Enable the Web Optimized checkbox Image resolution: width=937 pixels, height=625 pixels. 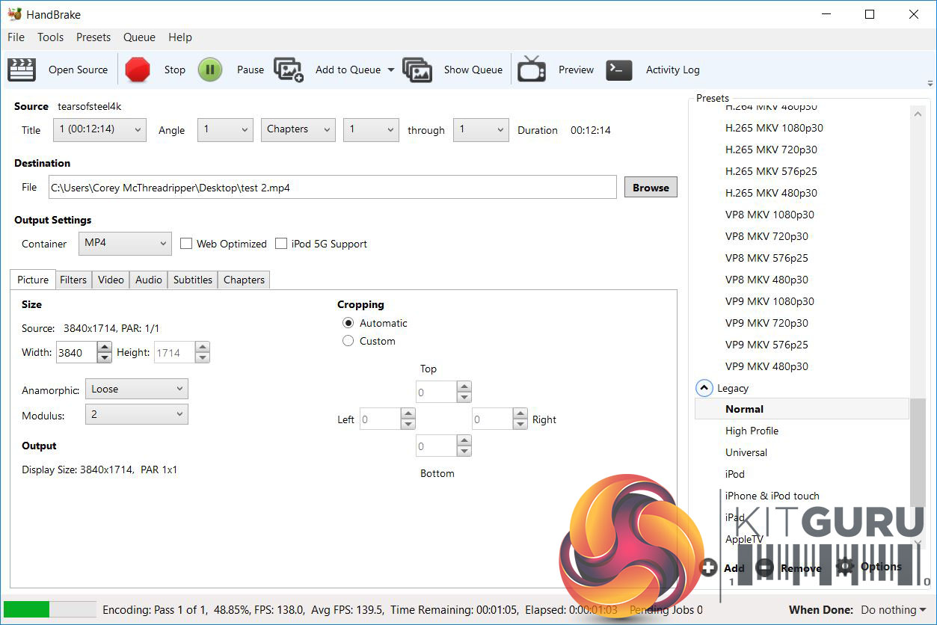coord(187,244)
